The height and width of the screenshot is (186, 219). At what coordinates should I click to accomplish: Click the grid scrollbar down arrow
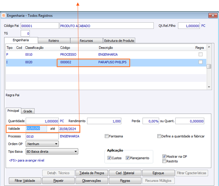coord(209,87)
